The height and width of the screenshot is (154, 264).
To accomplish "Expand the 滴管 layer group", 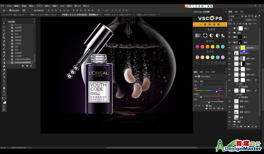I will point(232,122).
